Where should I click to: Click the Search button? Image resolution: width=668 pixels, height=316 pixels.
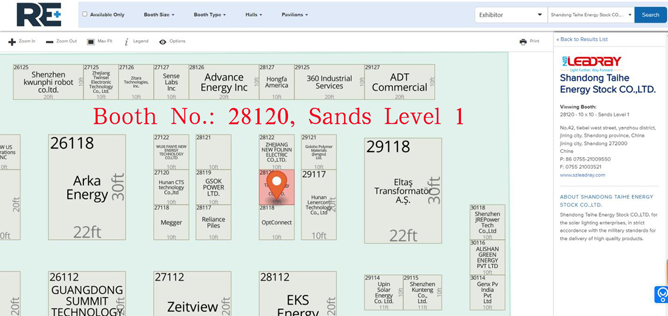pyautogui.click(x=650, y=15)
